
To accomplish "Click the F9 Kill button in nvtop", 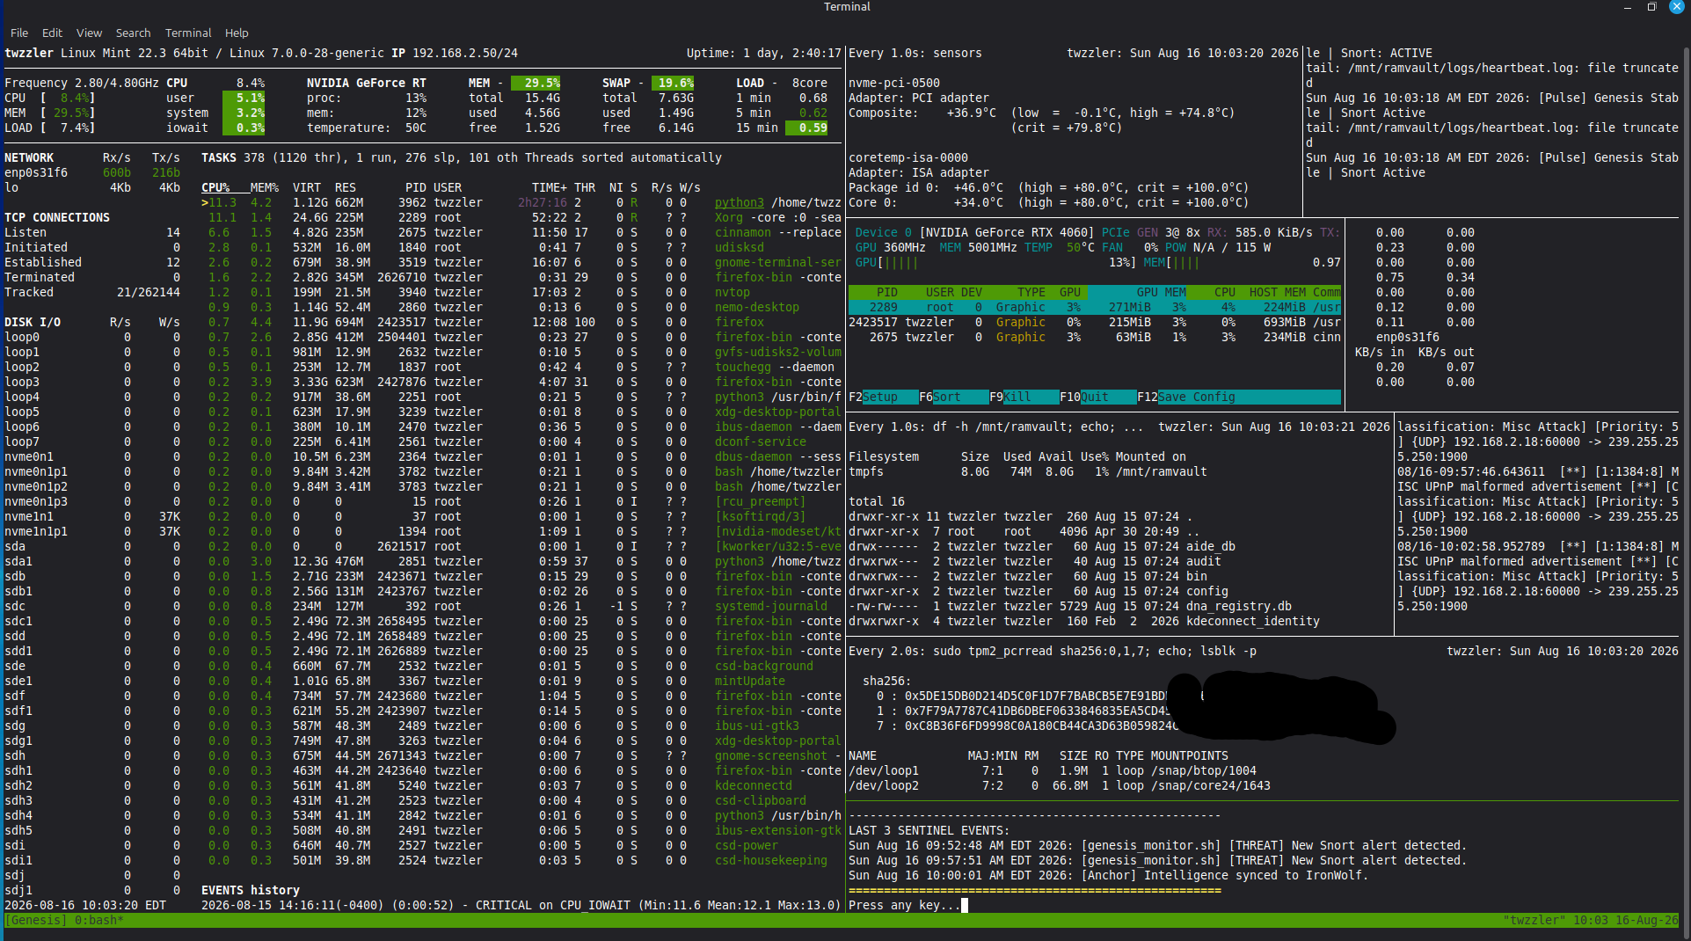I will (x=1024, y=397).
